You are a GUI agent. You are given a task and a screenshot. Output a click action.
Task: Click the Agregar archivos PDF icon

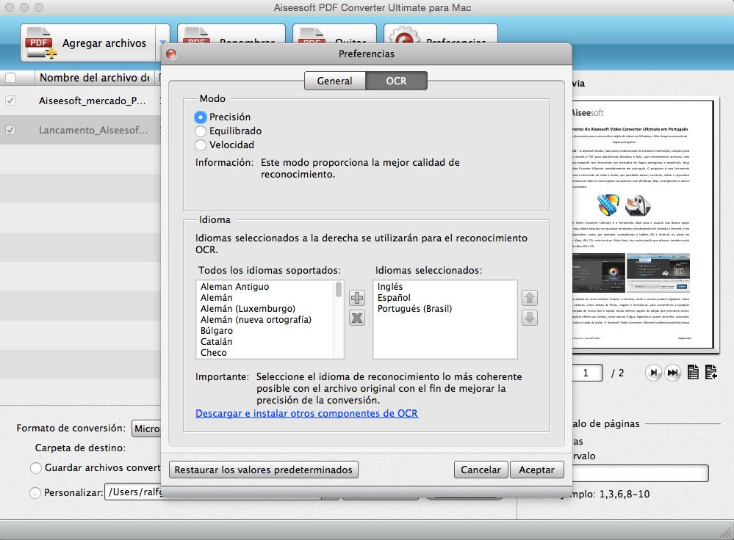point(40,43)
